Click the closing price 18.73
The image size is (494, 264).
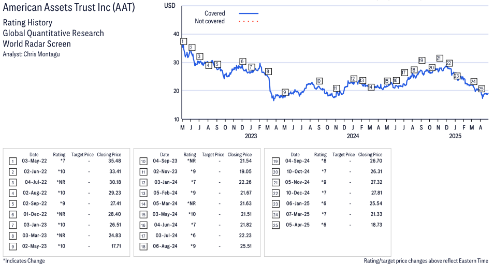coord(376,225)
